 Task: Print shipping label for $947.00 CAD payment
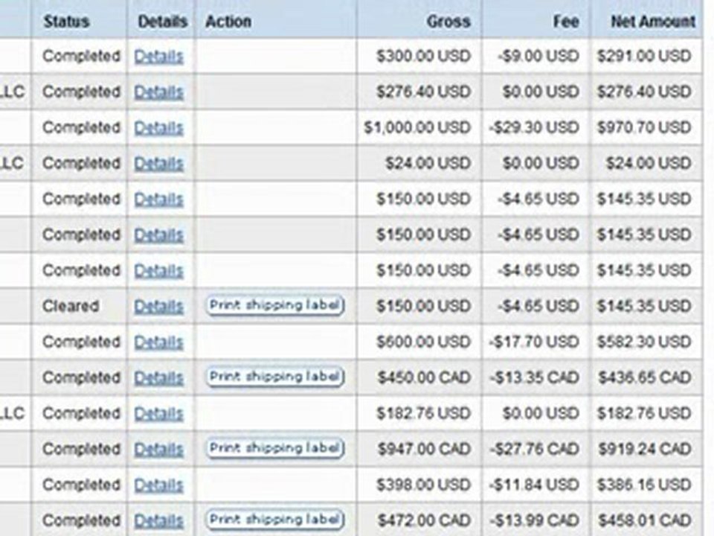(275, 448)
